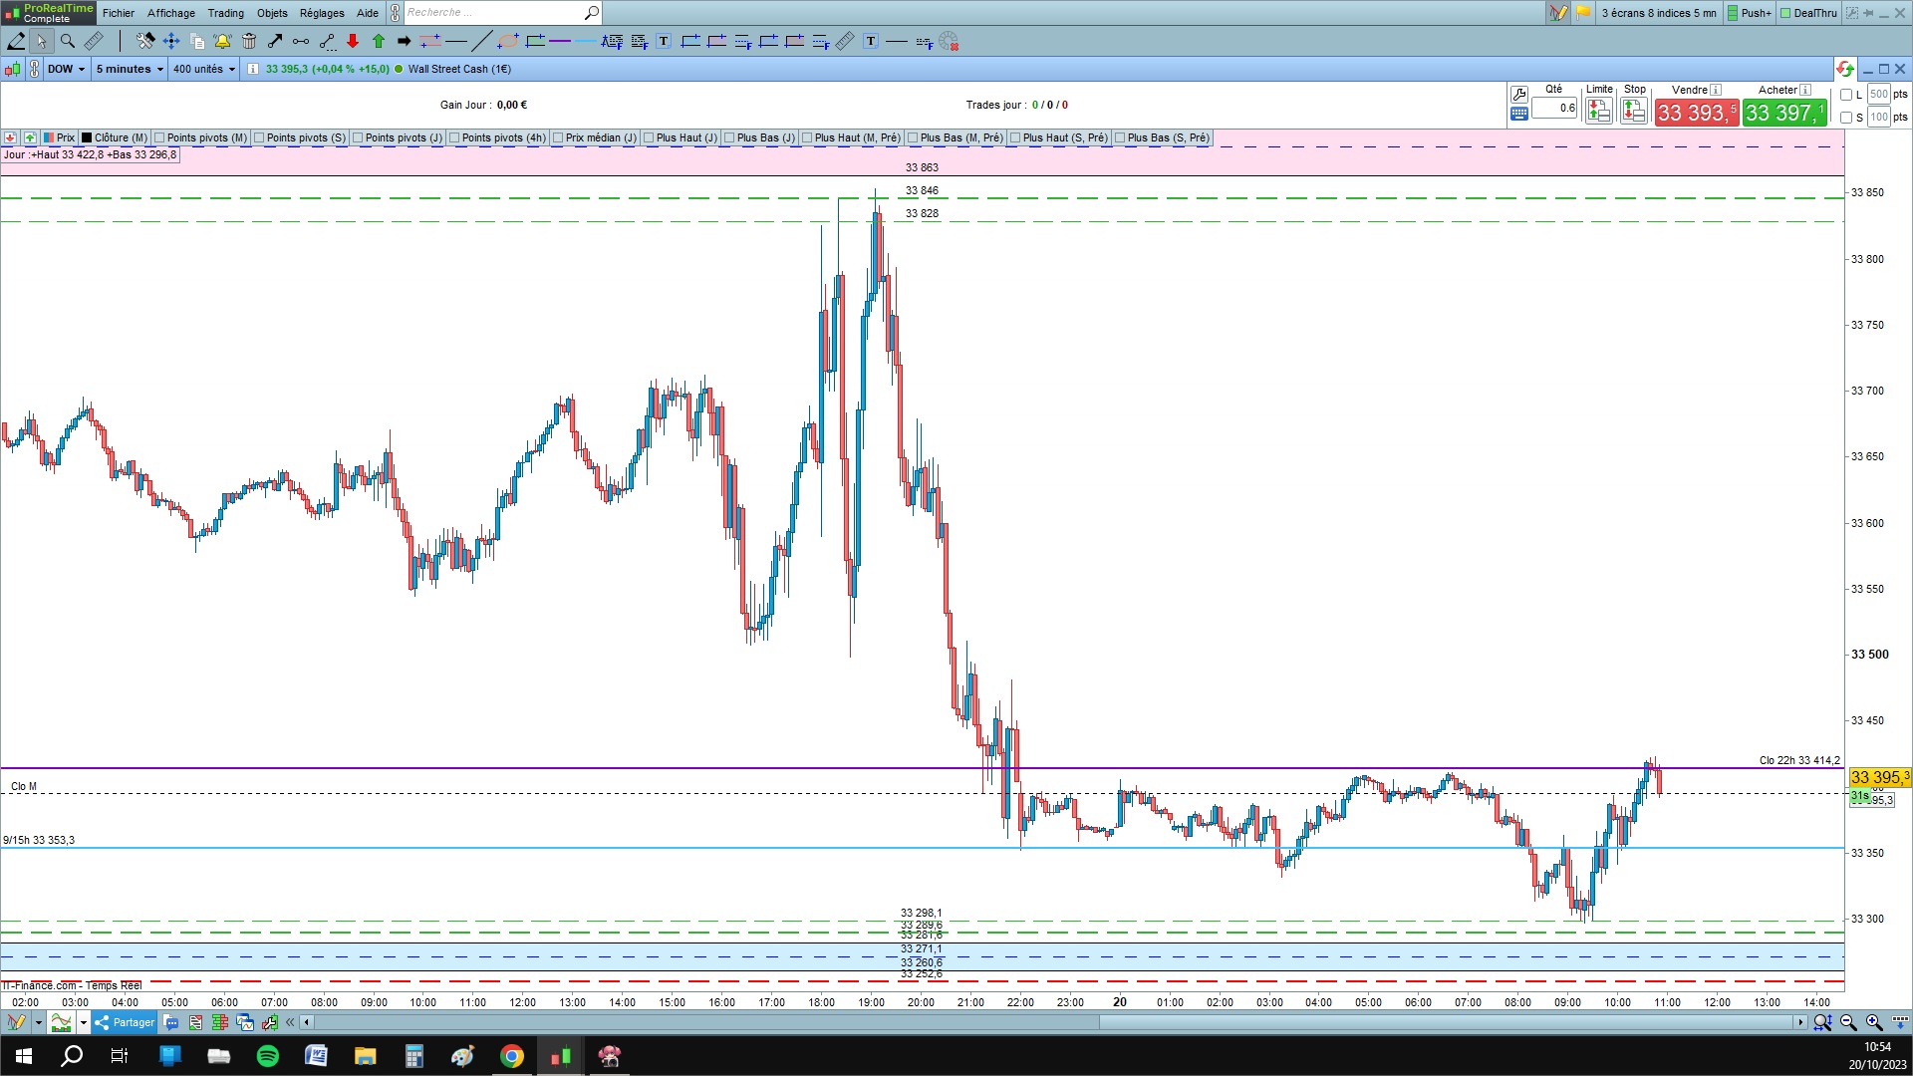Select the magnifier zoom tool
1913x1076 pixels.
[67, 41]
